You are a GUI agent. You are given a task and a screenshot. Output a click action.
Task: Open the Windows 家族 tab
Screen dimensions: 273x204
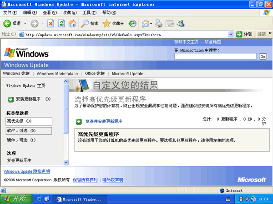(16, 73)
